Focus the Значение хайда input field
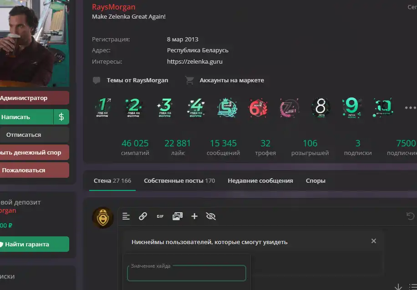 187,273
